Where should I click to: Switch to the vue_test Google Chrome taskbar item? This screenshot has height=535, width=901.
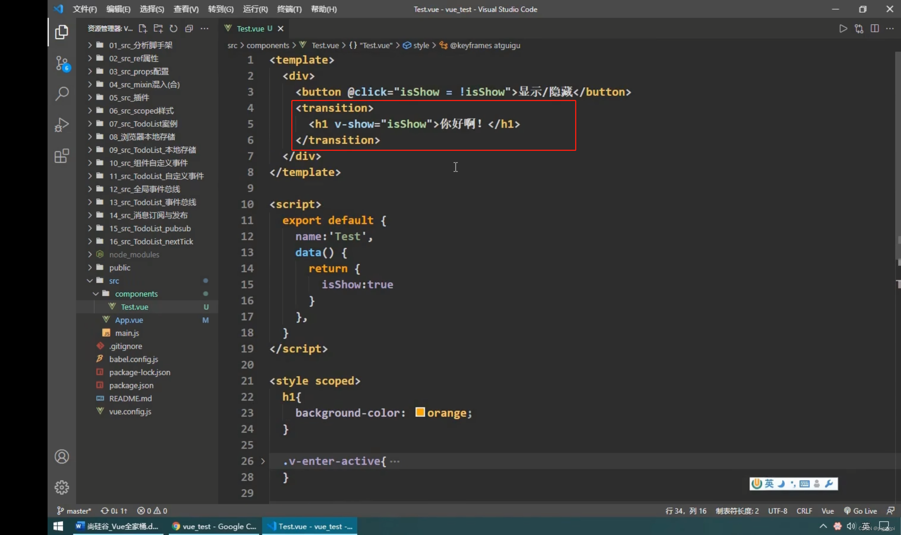click(215, 526)
